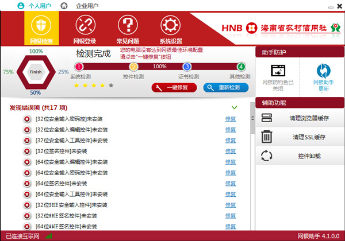
Task: Click error icon beside [64位非IE签名控件]未安装
Action: tap(27, 227)
